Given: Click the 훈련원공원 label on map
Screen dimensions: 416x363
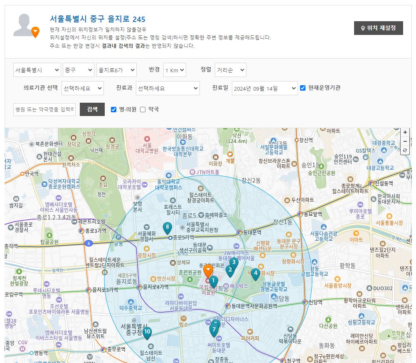Looking at the screenshot, I should point(190,272).
